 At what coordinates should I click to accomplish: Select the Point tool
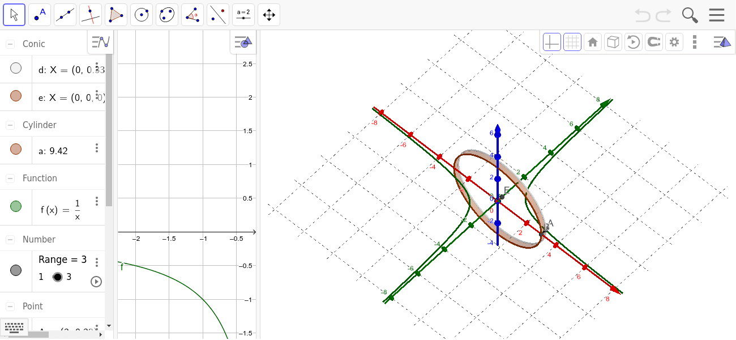coord(39,14)
